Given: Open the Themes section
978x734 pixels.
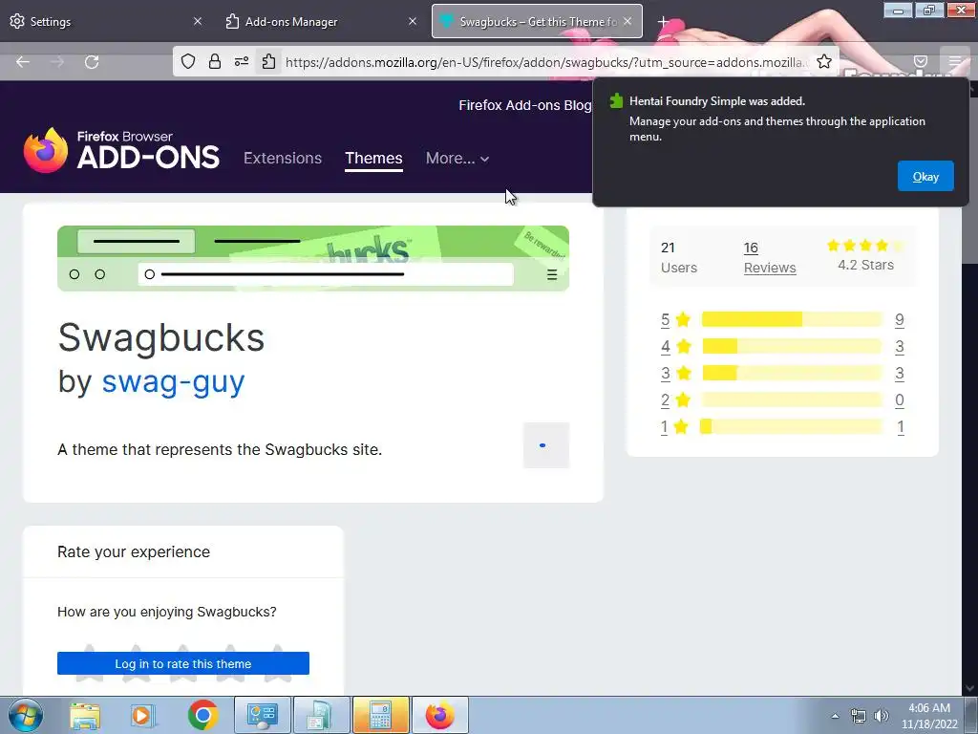Looking at the screenshot, I should (x=373, y=158).
